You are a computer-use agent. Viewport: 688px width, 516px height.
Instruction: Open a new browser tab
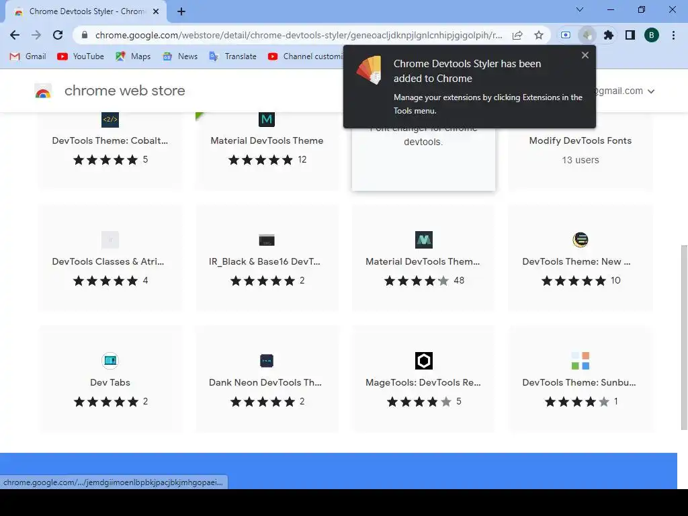tap(181, 11)
